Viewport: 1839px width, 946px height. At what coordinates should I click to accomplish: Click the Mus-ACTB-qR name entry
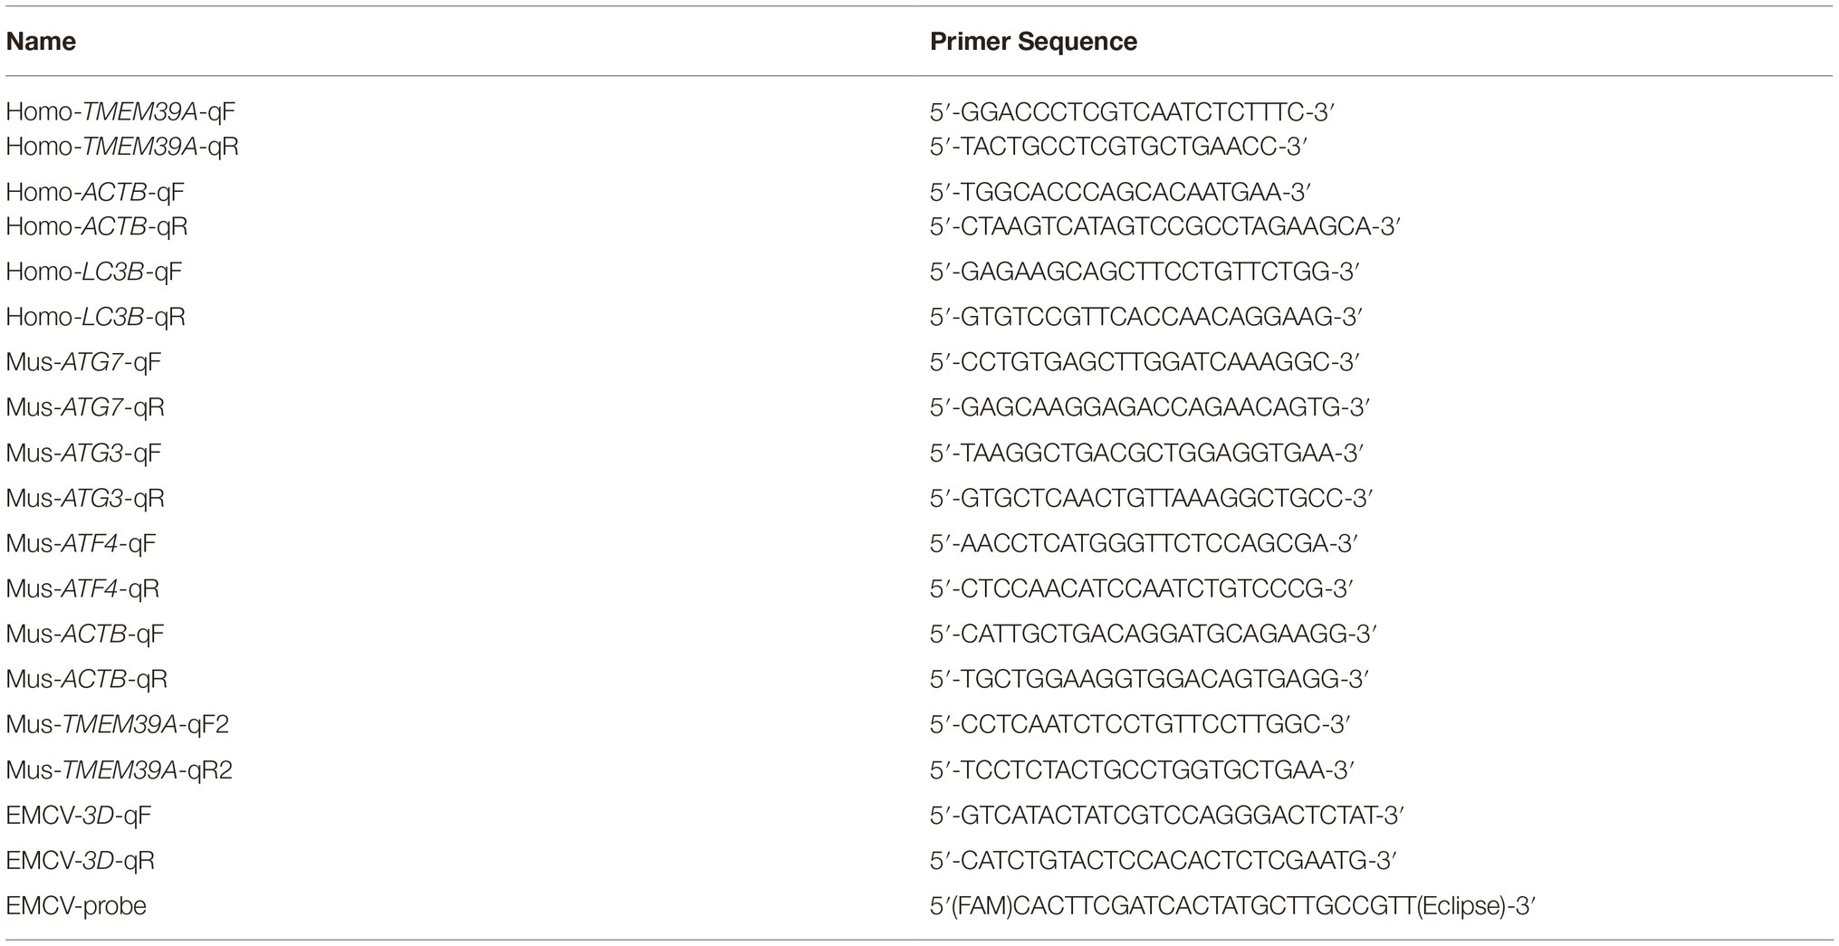tap(87, 679)
